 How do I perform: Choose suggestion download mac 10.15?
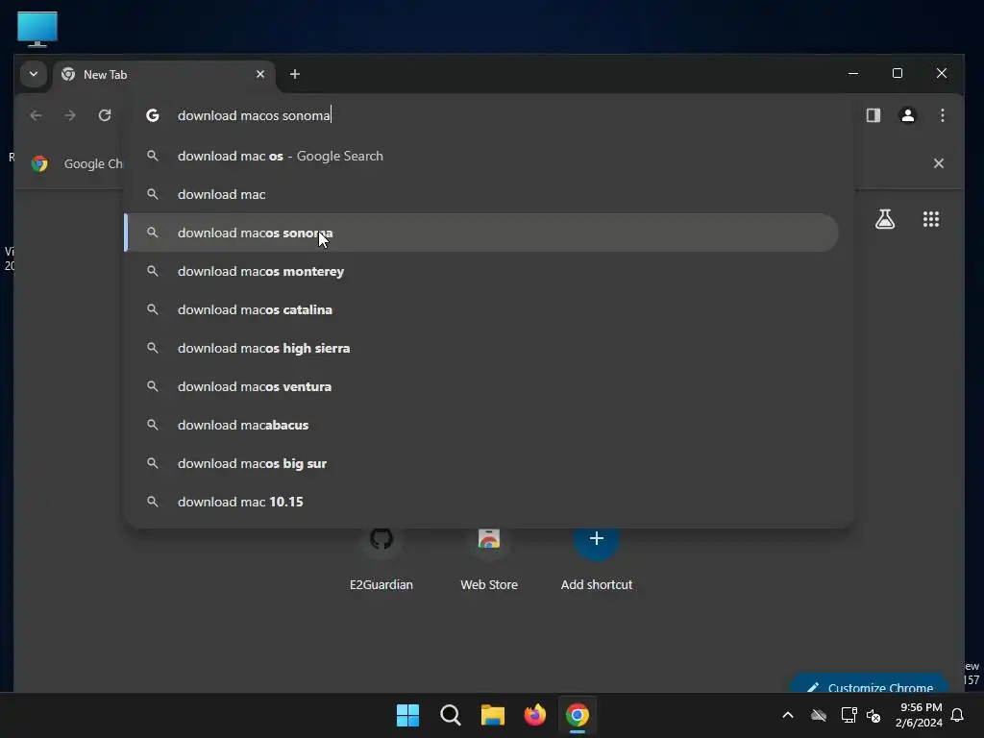482,502
